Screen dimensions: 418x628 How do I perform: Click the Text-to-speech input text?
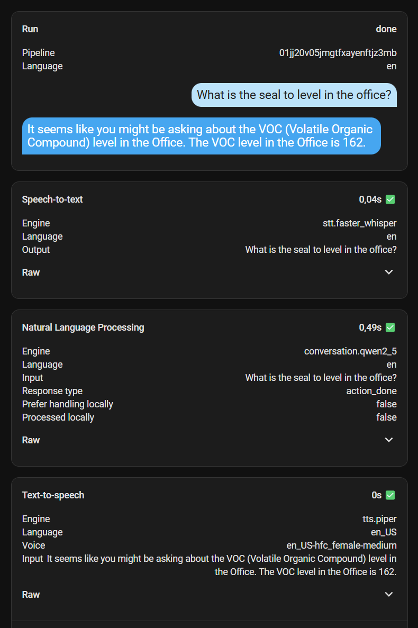click(x=221, y=565)
